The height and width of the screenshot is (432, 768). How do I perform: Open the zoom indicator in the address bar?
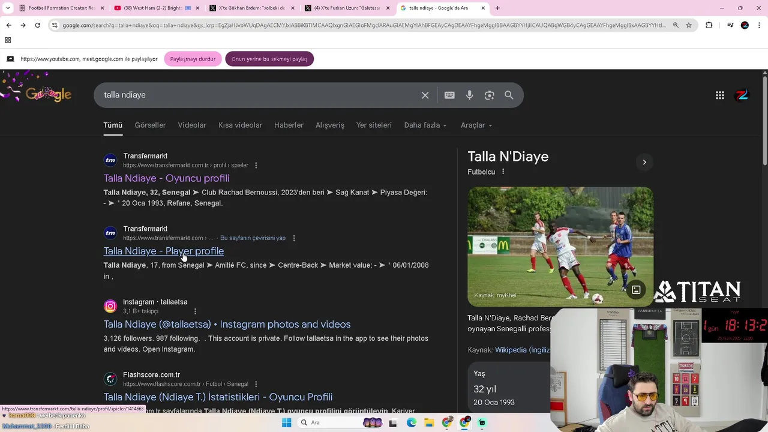[x=676, y=25]
